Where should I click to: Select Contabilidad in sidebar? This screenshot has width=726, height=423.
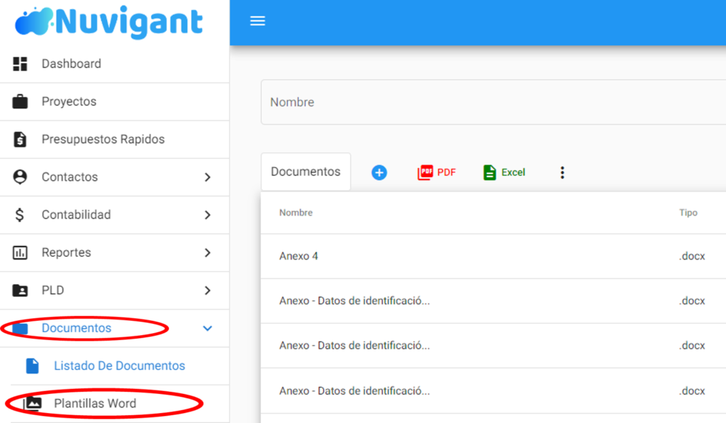(x=76, y=215)
